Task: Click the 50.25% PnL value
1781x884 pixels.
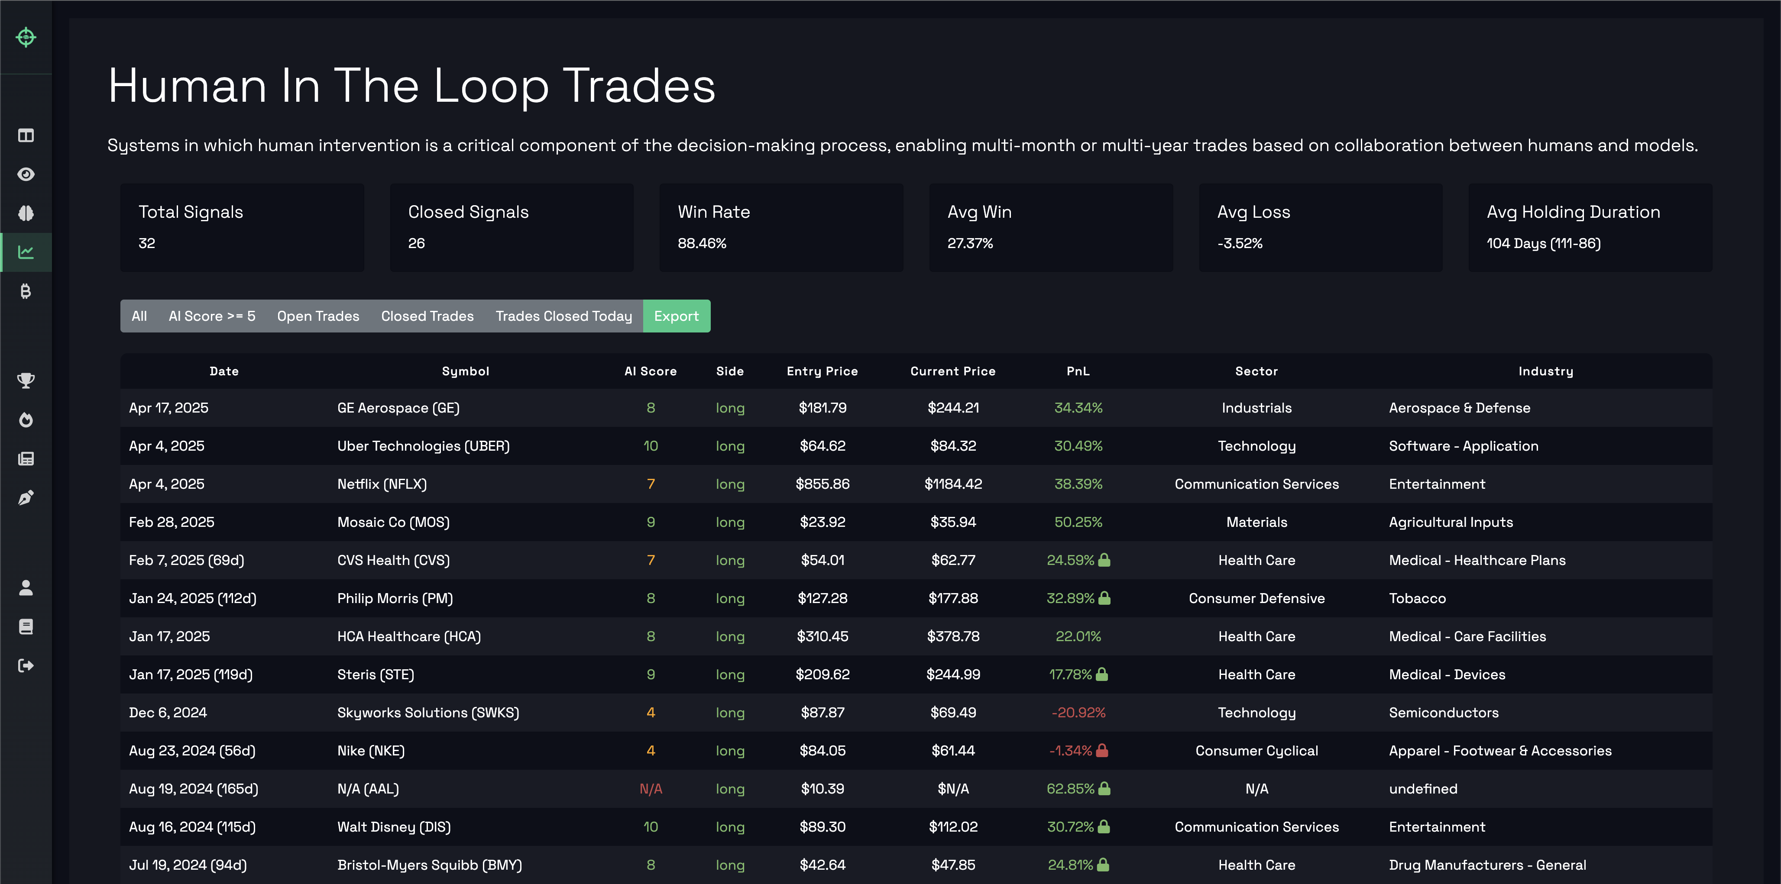Action: tap(1078, 522)
